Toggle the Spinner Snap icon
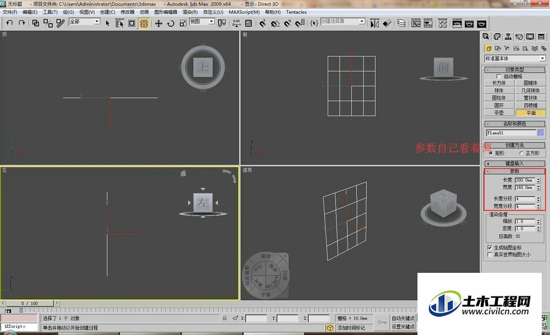The image size is (550, 335). coord(300,24)
